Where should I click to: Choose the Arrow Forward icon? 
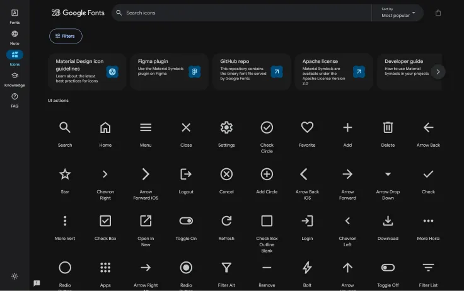(x=348, y=174)
